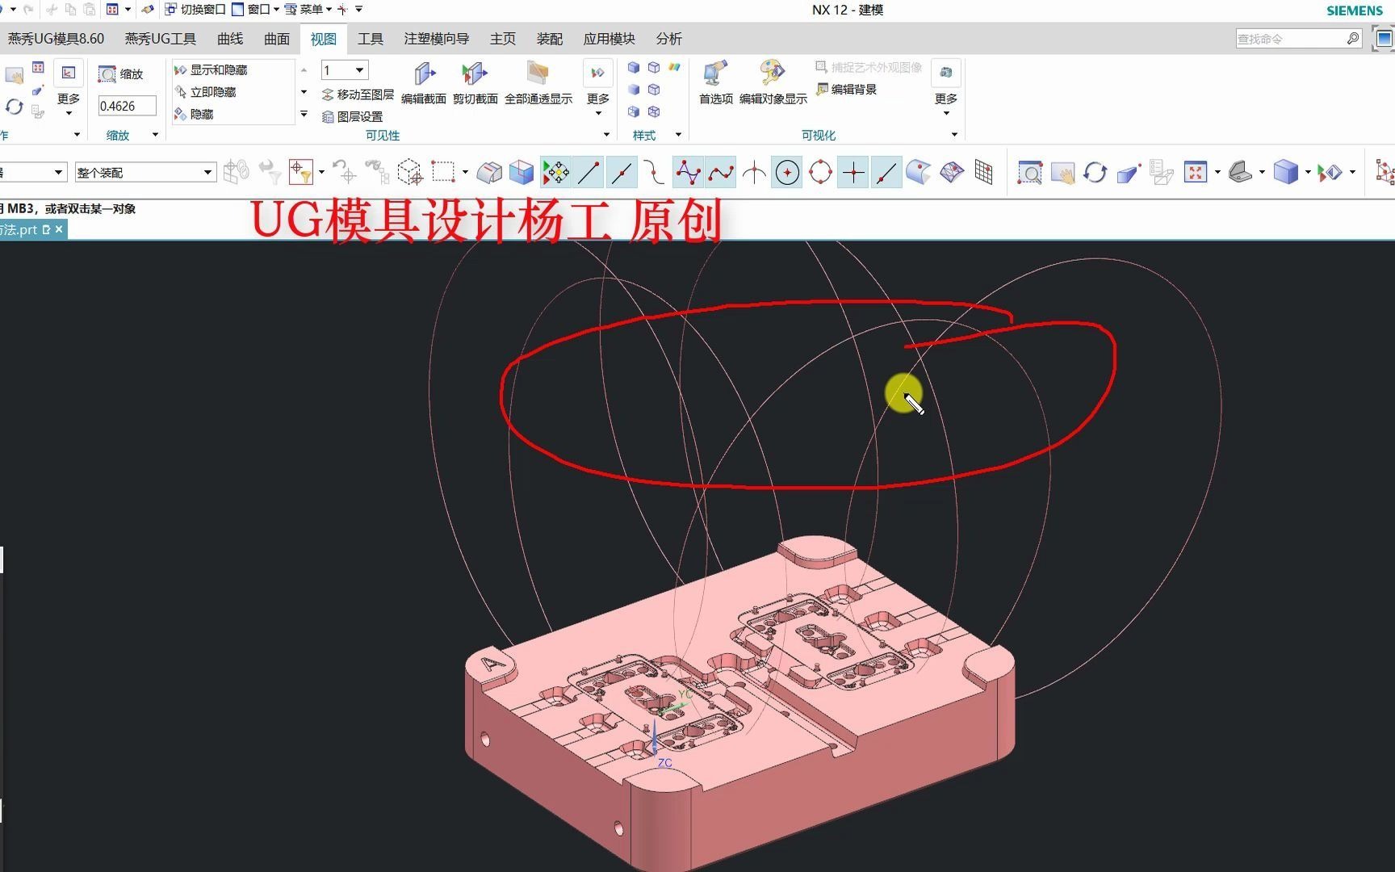Image resolution: width=1395 pixels, height=872 pixels.
Task: Click the grid point snap icon
Action: point(984,173)
